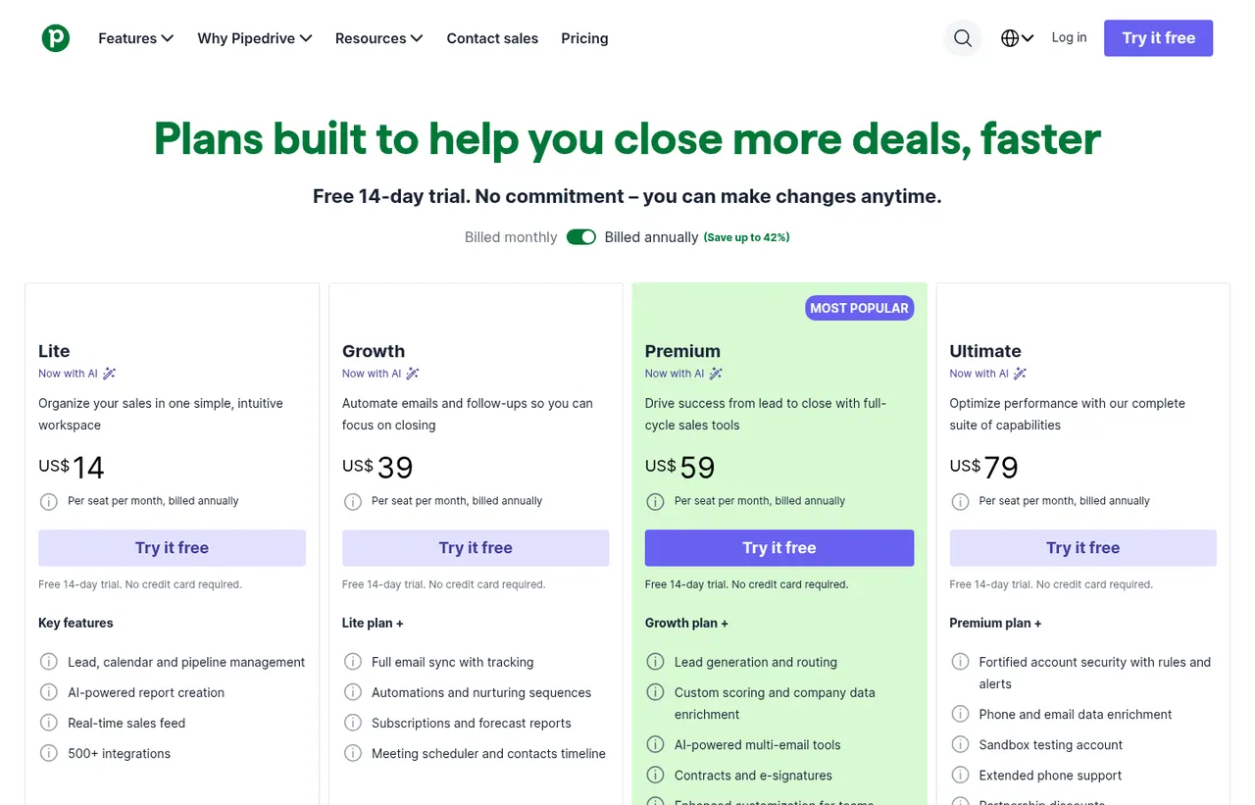Click info icon for Lead, calendar and pipeline management
Image resolution: width=1255 pixels, height=805 pixels.
point(48,662)
